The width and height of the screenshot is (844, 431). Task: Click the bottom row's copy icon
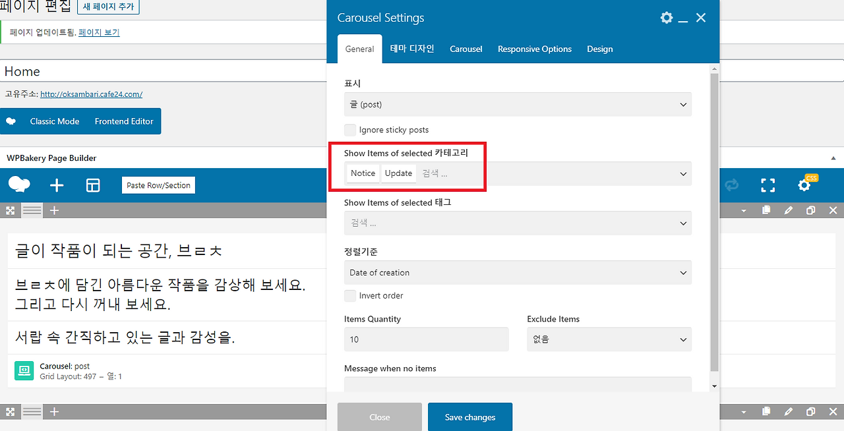point(766,412)
